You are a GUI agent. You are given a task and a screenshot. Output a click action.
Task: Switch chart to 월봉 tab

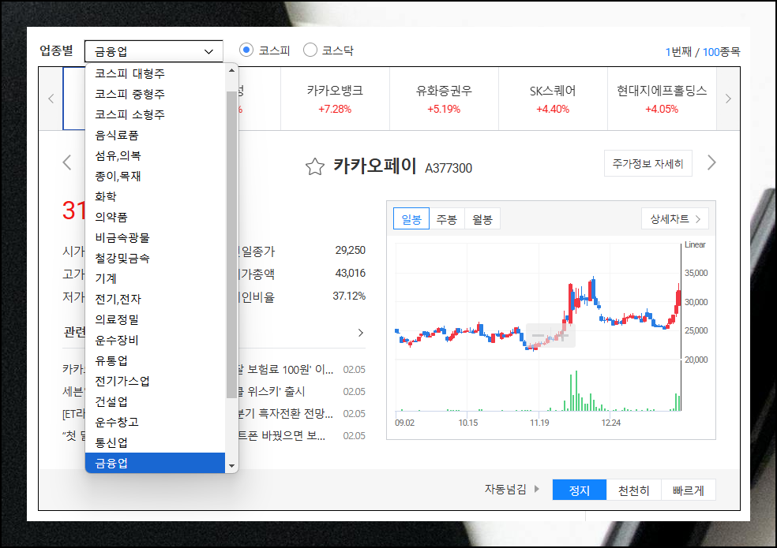tap(482, 218)
